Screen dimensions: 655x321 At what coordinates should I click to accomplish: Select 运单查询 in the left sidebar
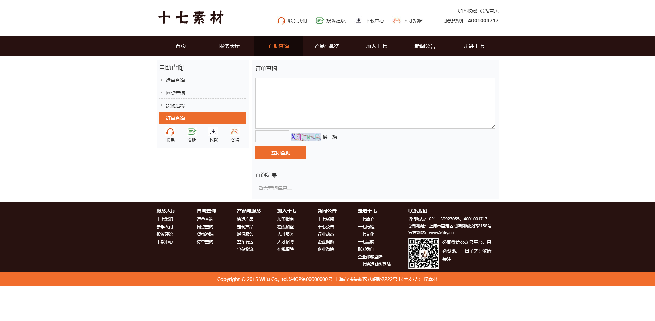pyautogui.click(x=175, y=80)
